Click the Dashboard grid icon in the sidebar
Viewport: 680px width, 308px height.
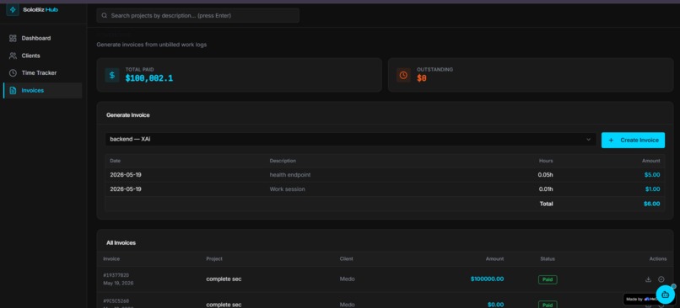[13, 38]
